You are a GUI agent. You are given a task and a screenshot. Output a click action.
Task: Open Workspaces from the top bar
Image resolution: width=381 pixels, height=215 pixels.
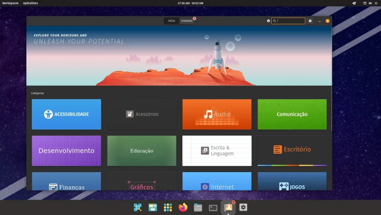click(10, 3)
